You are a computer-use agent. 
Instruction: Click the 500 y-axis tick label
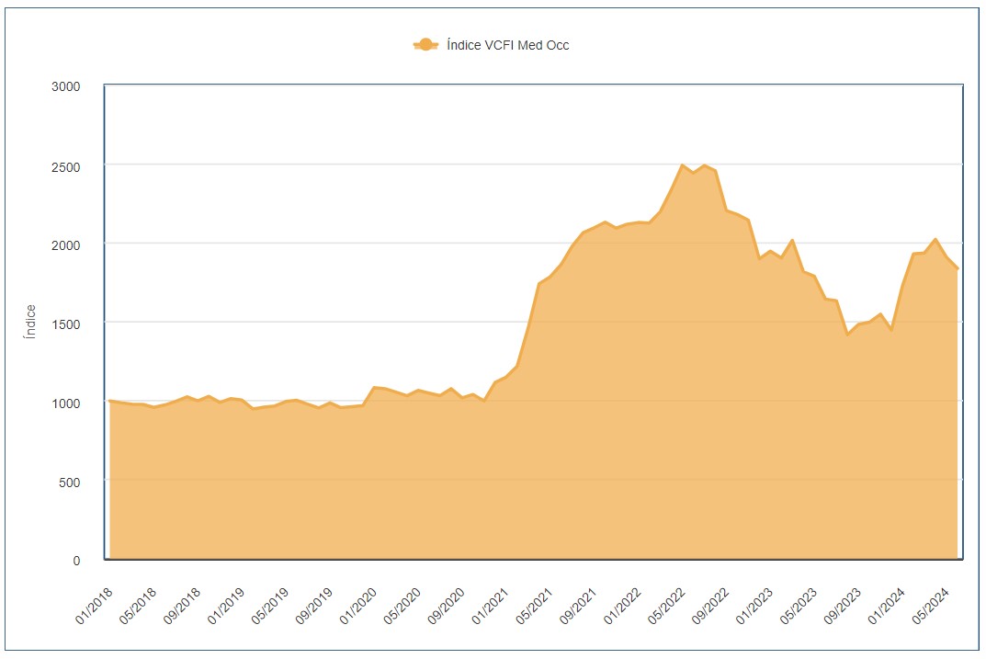click(69, 482)
